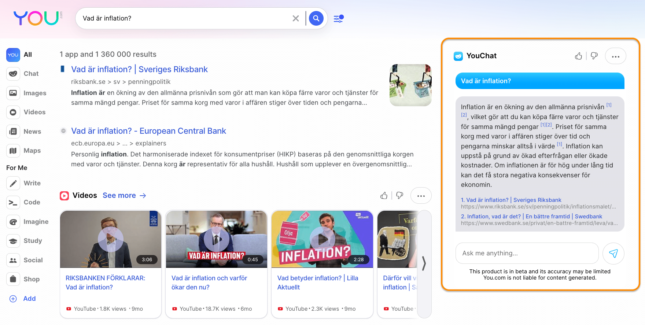Open European Central Bank result link
The width and height of the screenshot is (645, 325).
pyautogui.click(x=148, y=131)
